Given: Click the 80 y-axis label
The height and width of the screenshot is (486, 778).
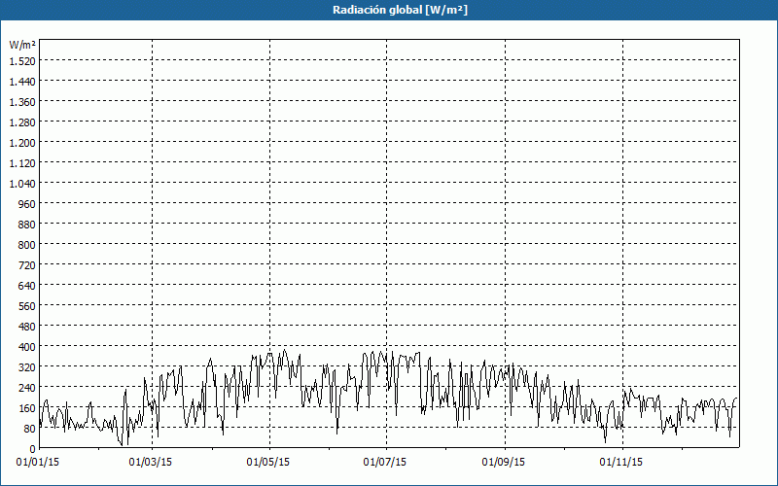Looking at the screenshot, I should point(30,429).
